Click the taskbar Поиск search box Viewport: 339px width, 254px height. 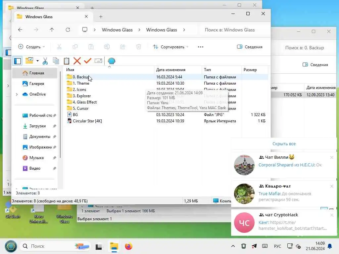56,246
